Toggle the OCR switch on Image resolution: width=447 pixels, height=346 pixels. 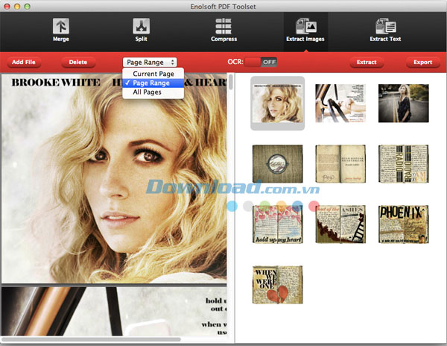click(x=261, y=62)
